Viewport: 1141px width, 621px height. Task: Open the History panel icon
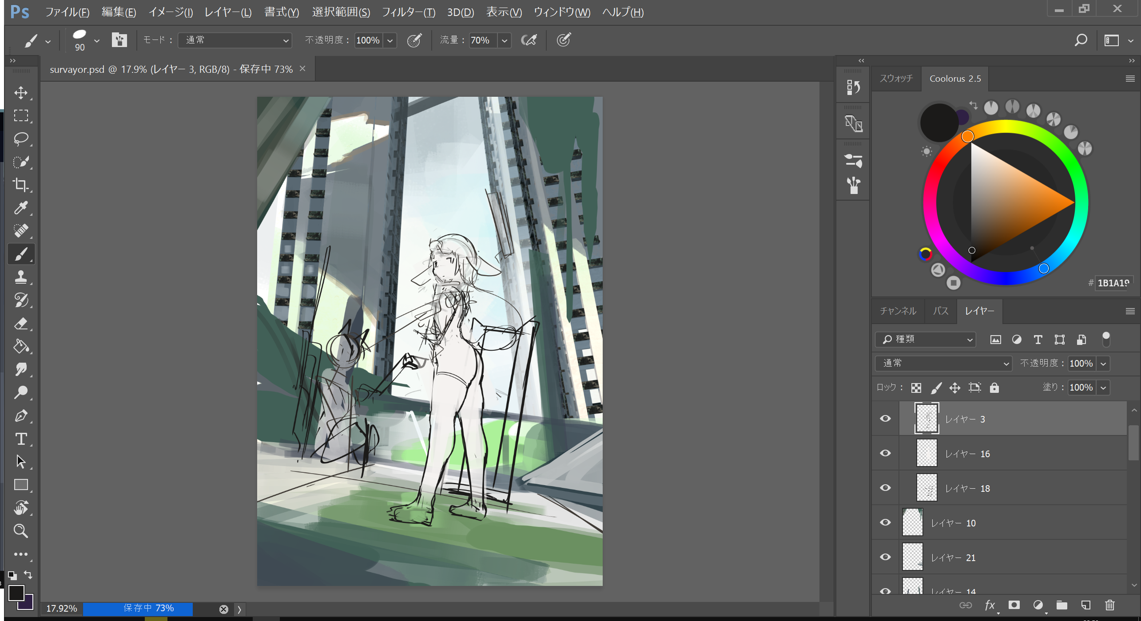coord(853,87)
